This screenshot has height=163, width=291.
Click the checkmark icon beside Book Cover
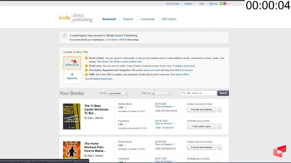[86, 66]
